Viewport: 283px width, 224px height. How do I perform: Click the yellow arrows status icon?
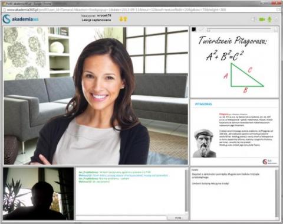(x=123, y=19)
